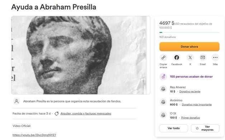225x140 pixels.
Task: Click the Copiar enlace link icon
Action: [x=163, y=58]
